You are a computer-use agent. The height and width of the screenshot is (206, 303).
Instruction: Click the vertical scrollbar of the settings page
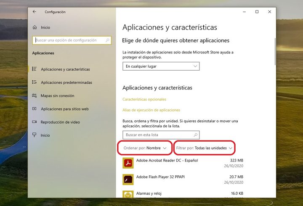[275, 51]
